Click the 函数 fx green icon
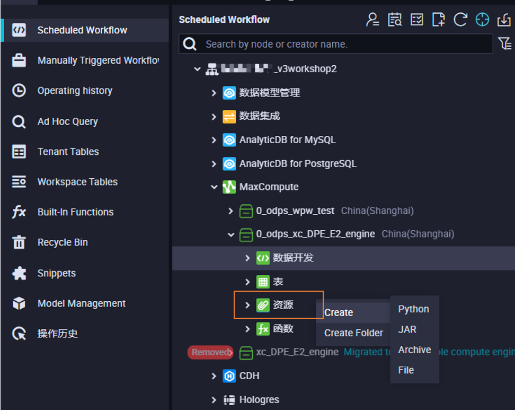This screenshot has width=515, height=410. (x=263, y=329)
